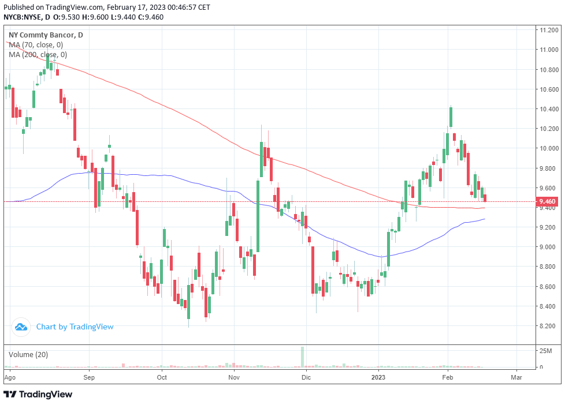This screenshot has width=565, height=405.
Task: Click the 'Mar' month label on time axis
Action: point(516,377)
